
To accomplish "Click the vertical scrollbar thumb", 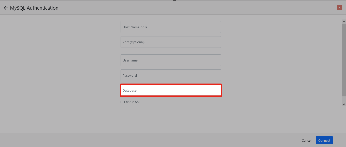I will pos(344,60).
